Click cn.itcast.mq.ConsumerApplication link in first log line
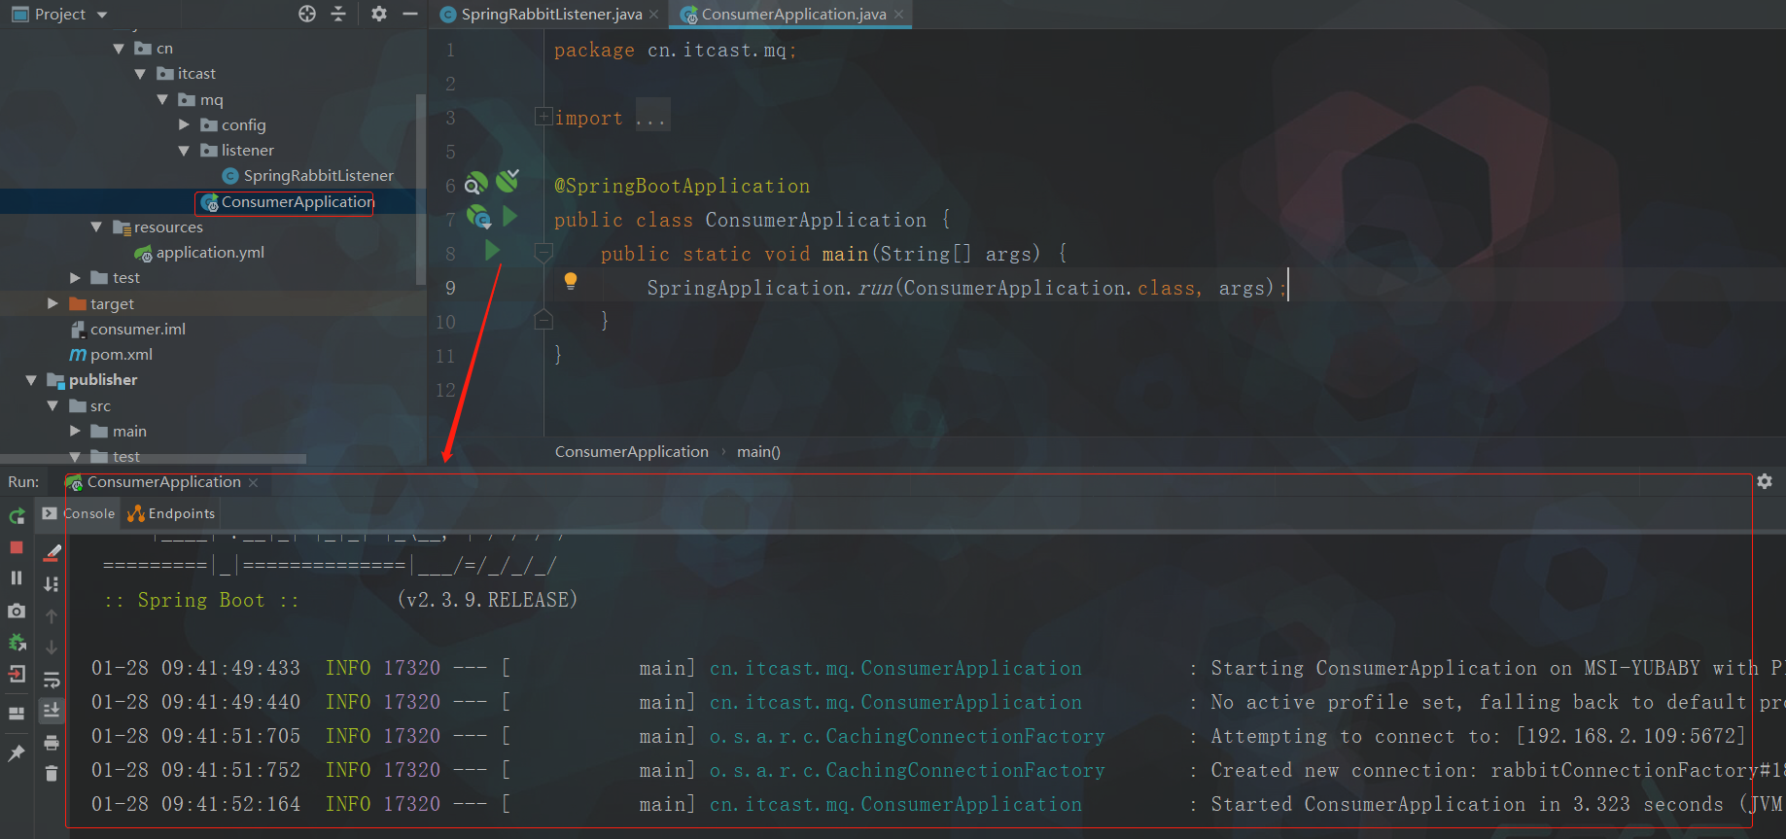Viewport: 1786px width, 839px height. click(x=895, y=668)
